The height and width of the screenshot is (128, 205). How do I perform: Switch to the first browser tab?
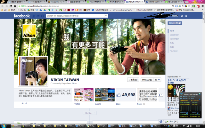pyautogui.click(x=17, y=2)
